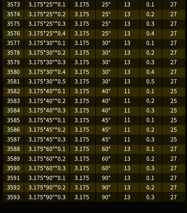Click the 45° angle in row 3585

coord(106,120)
